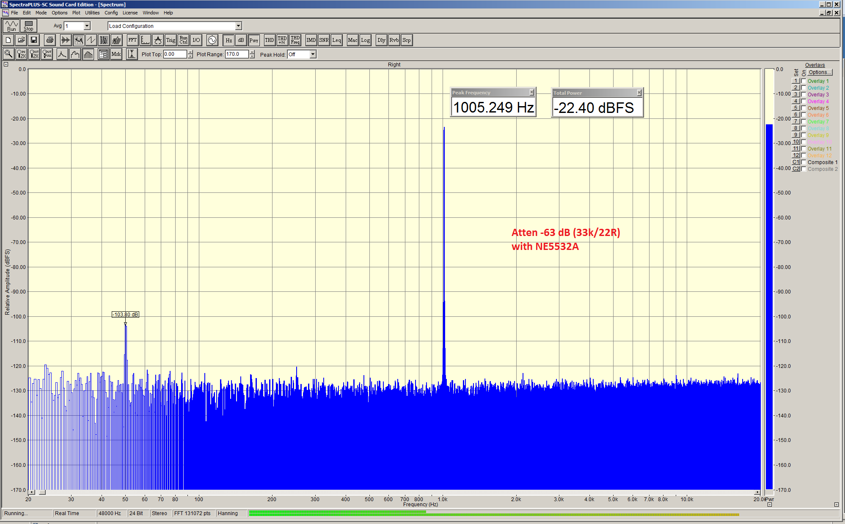The width and height of the screenshot is (845, 524).
Task: Open the Mac macro button
Action: tap(352, 40)
